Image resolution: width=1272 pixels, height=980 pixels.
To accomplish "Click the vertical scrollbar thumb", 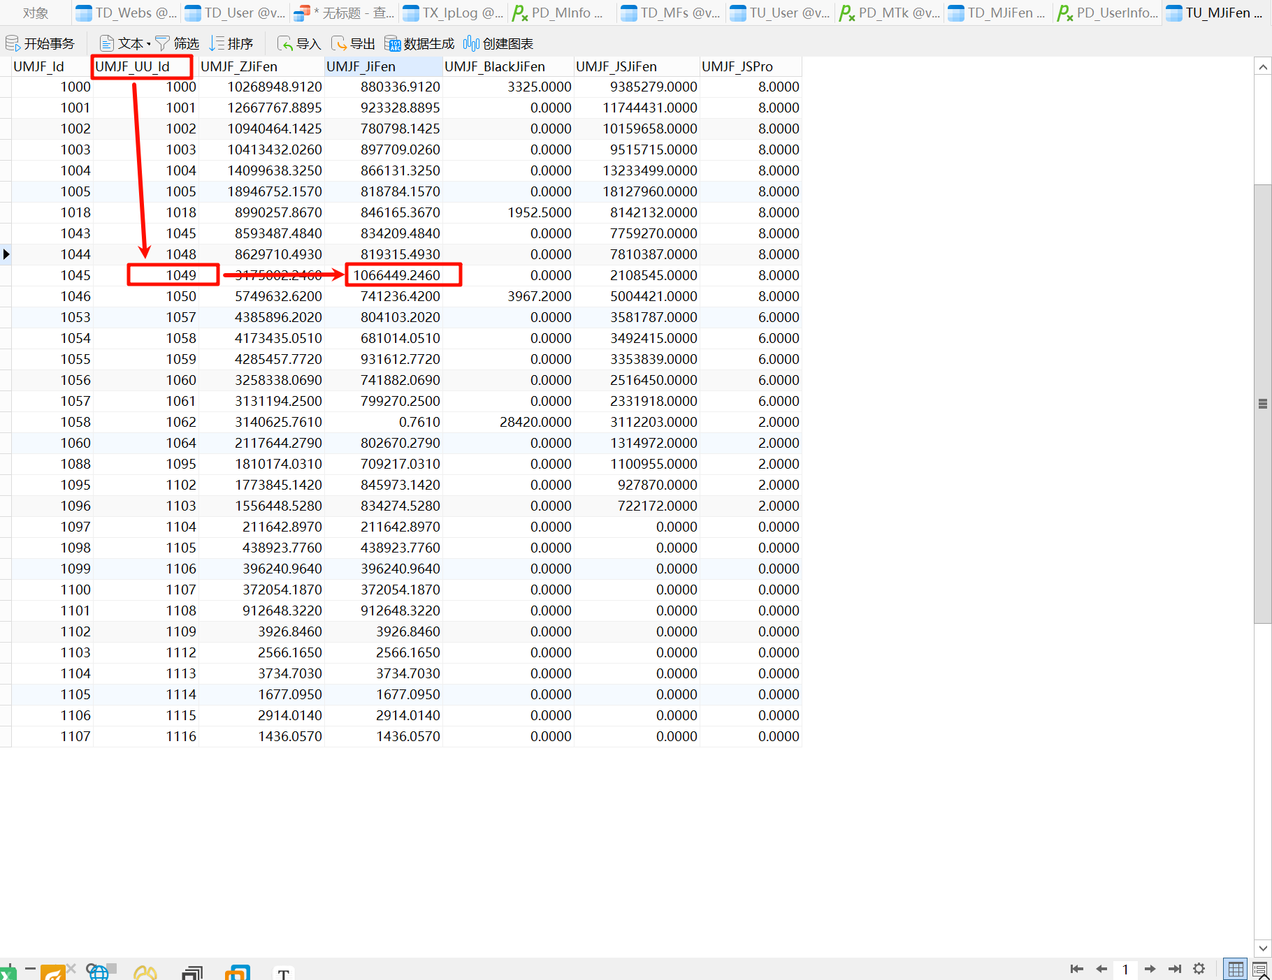I will (x=1262, y=404).
